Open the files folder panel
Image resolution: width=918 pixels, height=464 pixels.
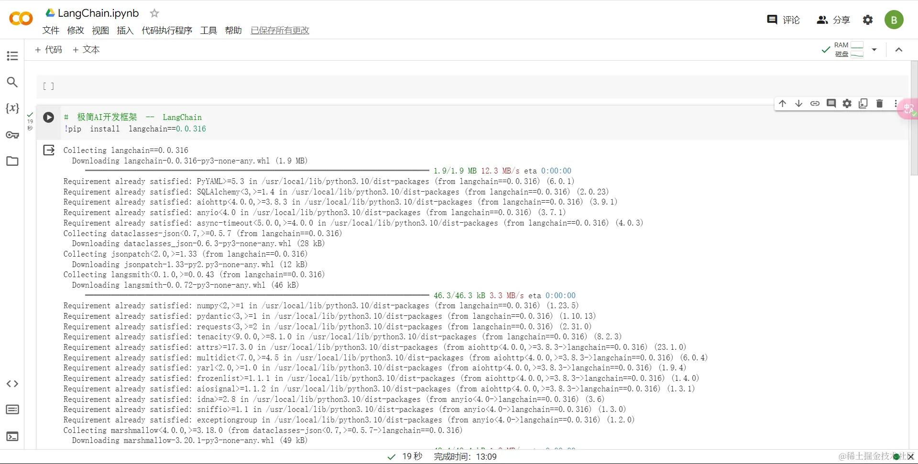(12, 161)
